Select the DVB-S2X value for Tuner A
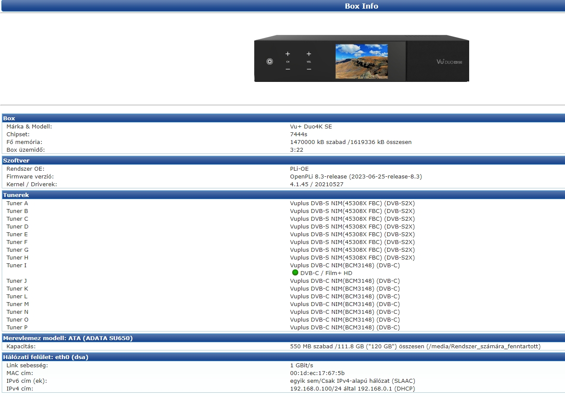 [x=352, y=203]
